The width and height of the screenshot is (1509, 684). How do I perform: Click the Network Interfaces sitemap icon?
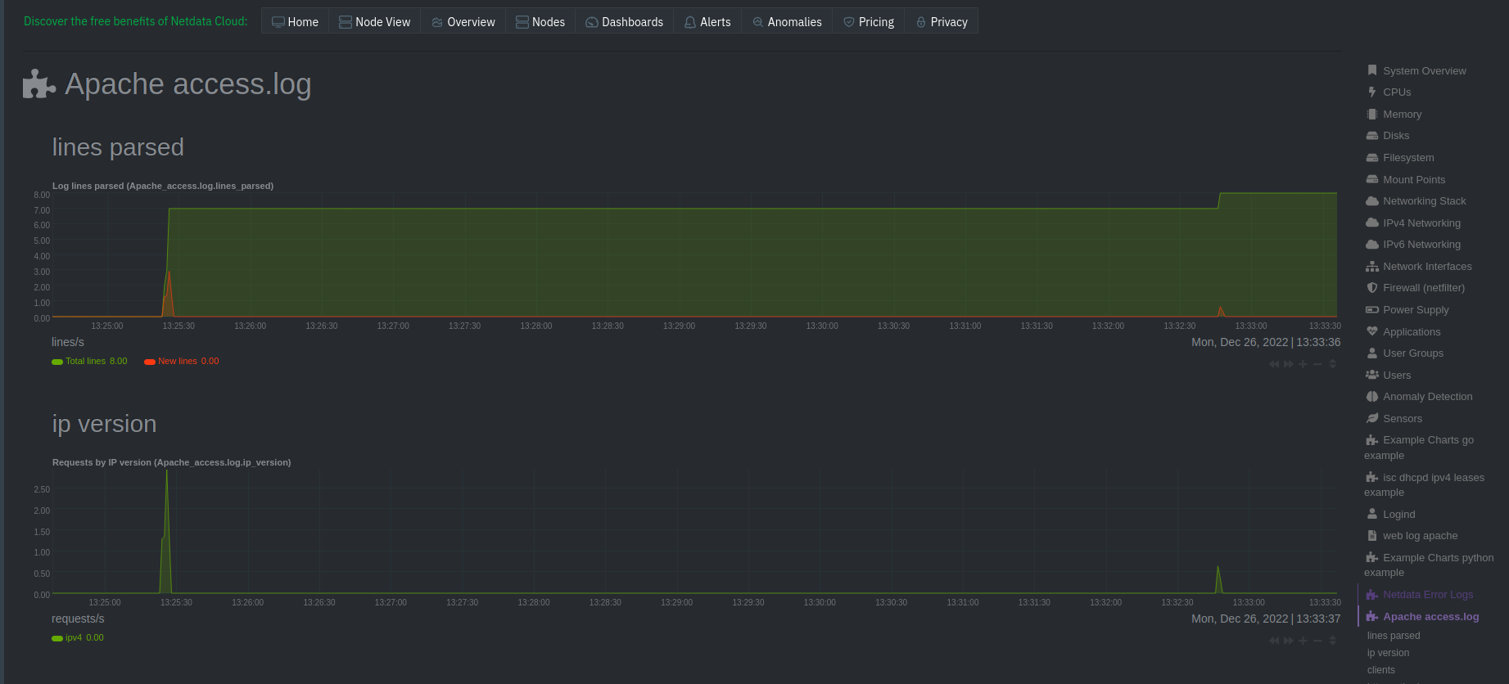point(1372,267)
